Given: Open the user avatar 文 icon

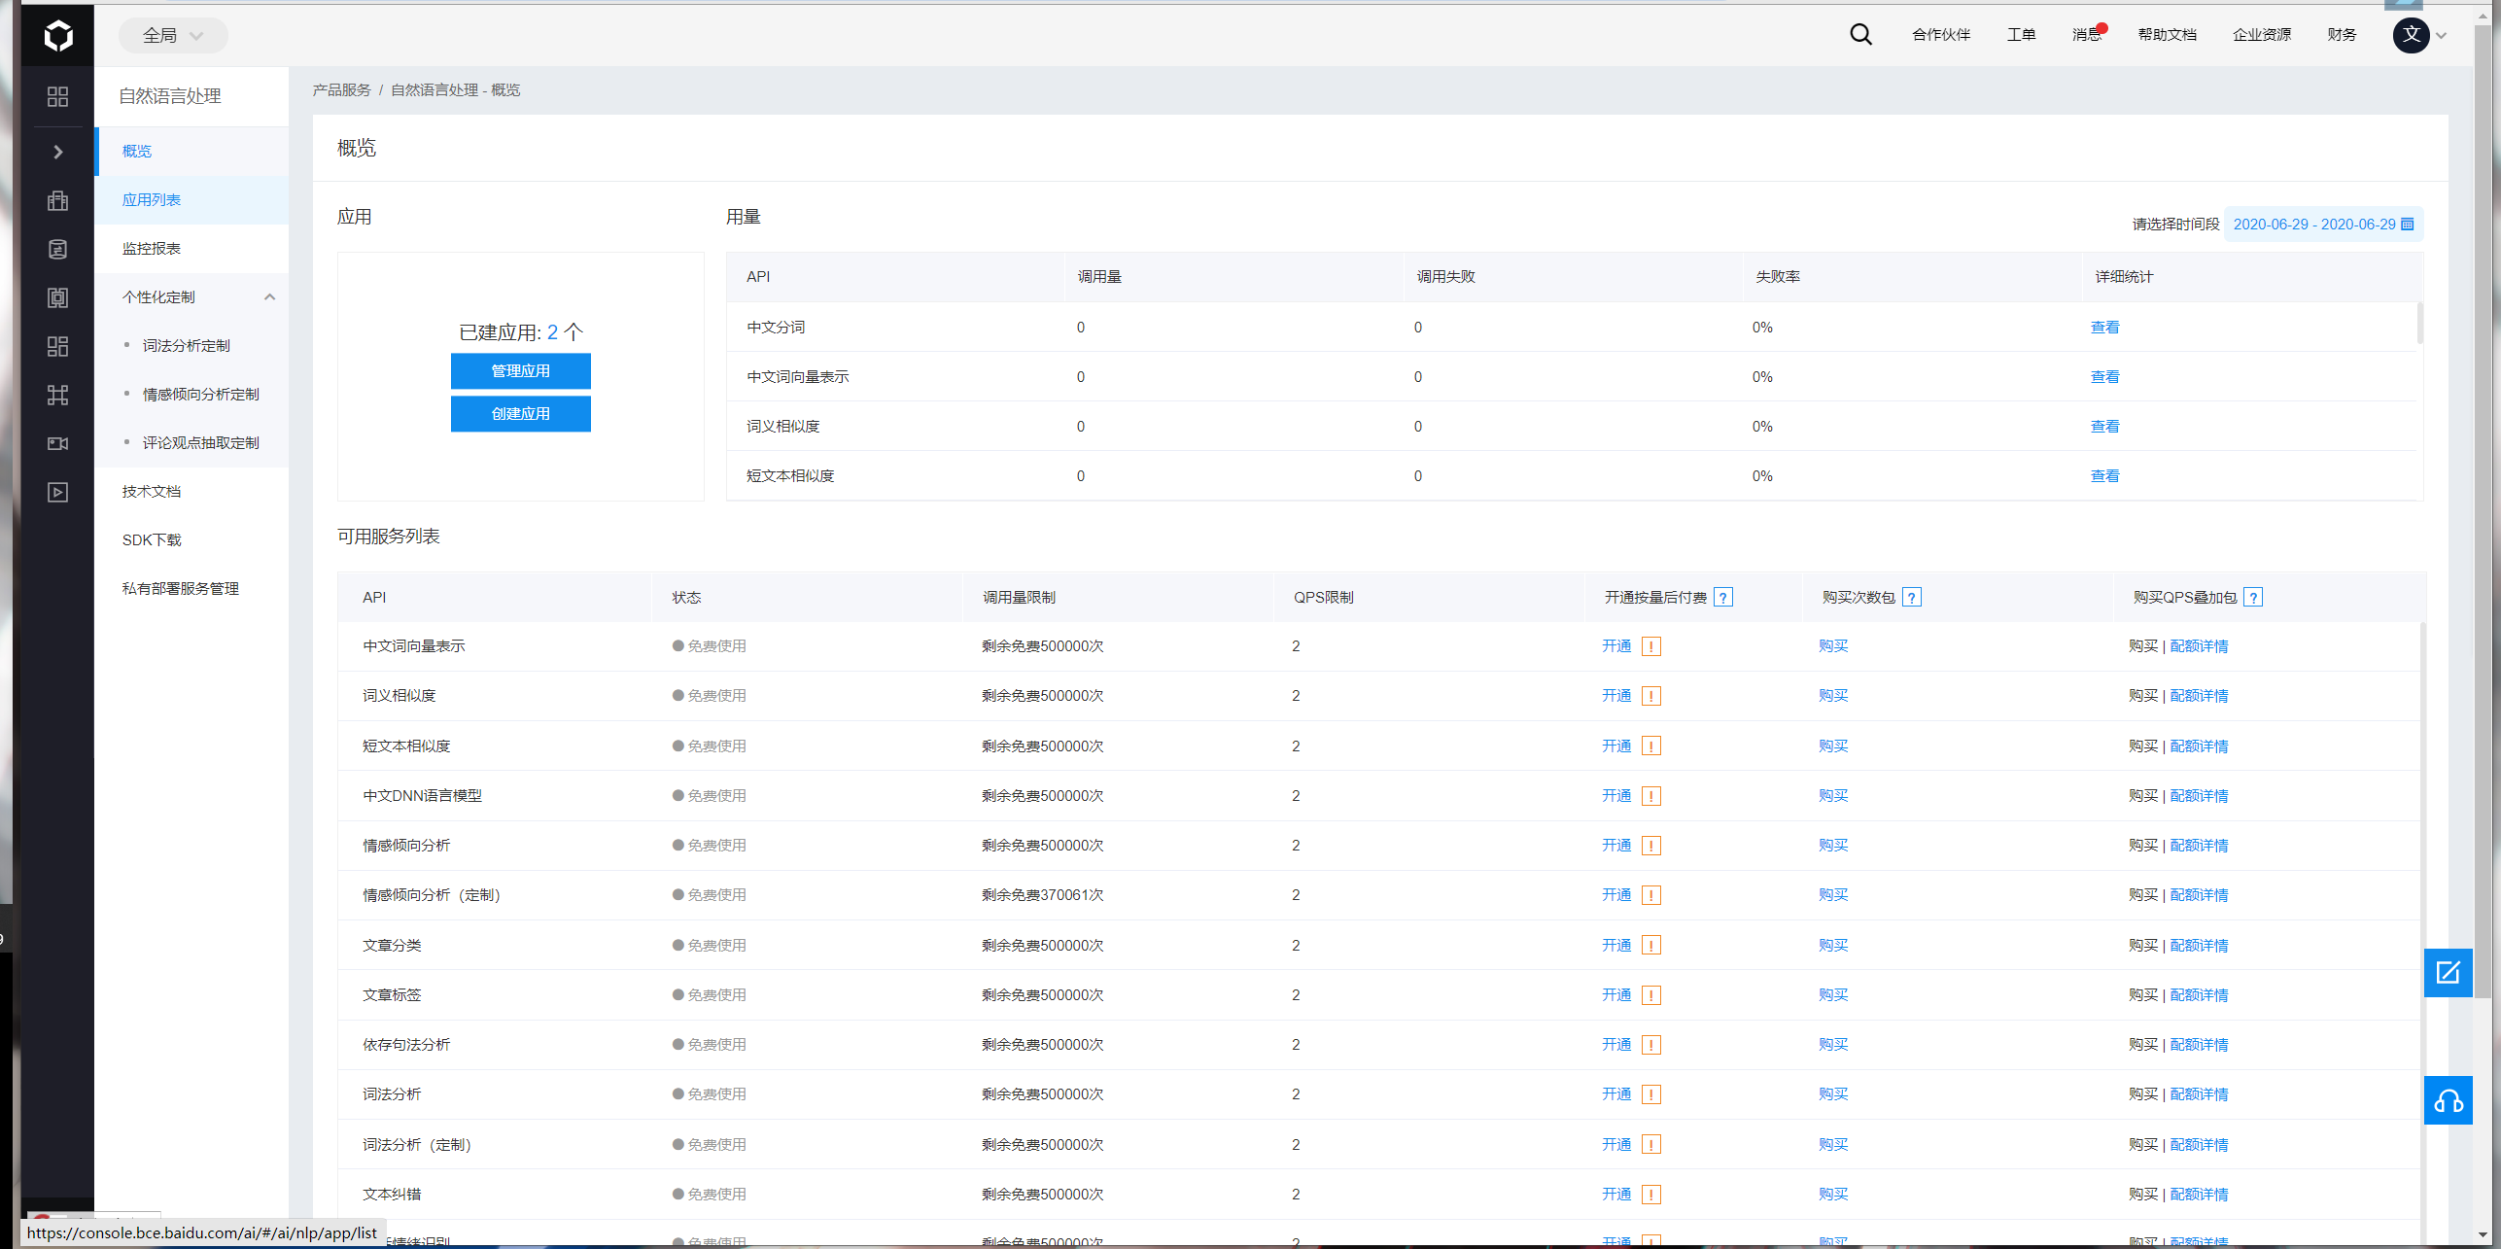Looking at the screenshot, I should 2411,35.
